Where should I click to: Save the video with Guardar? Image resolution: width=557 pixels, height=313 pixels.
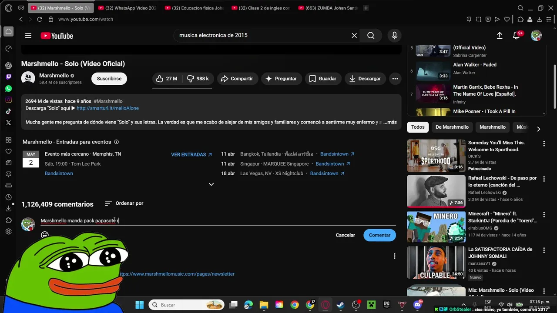click(x=323, y=79)
